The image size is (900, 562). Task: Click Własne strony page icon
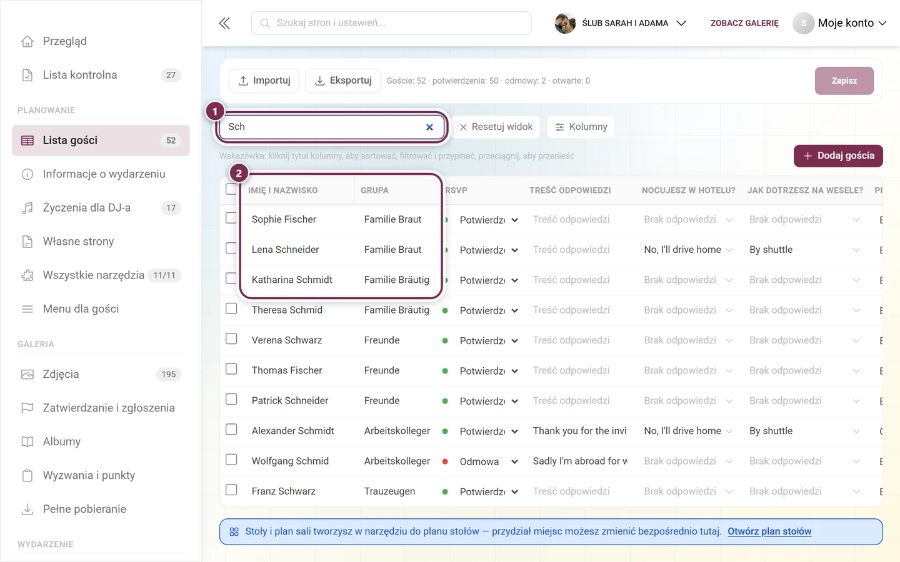tap(27, 242)
